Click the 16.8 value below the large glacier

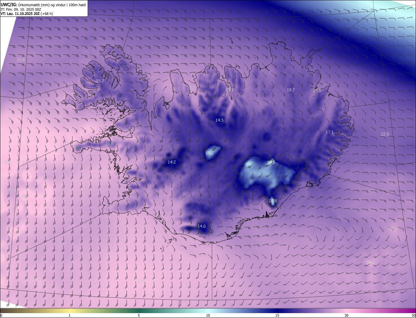[273, 201]
